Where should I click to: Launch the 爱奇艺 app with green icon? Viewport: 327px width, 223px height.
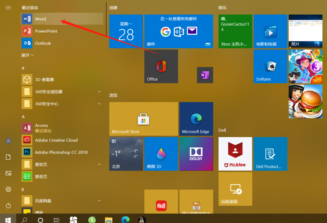(62, 176)
